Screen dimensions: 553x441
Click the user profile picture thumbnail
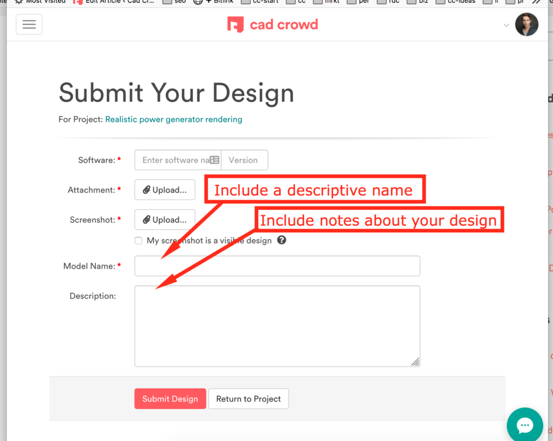[527, 25]
